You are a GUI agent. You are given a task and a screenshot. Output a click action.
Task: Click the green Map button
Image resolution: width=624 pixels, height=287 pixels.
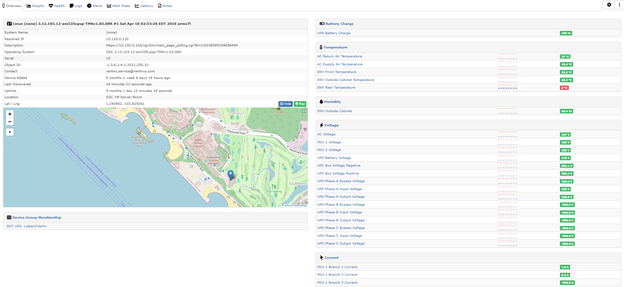click(300, 104)
